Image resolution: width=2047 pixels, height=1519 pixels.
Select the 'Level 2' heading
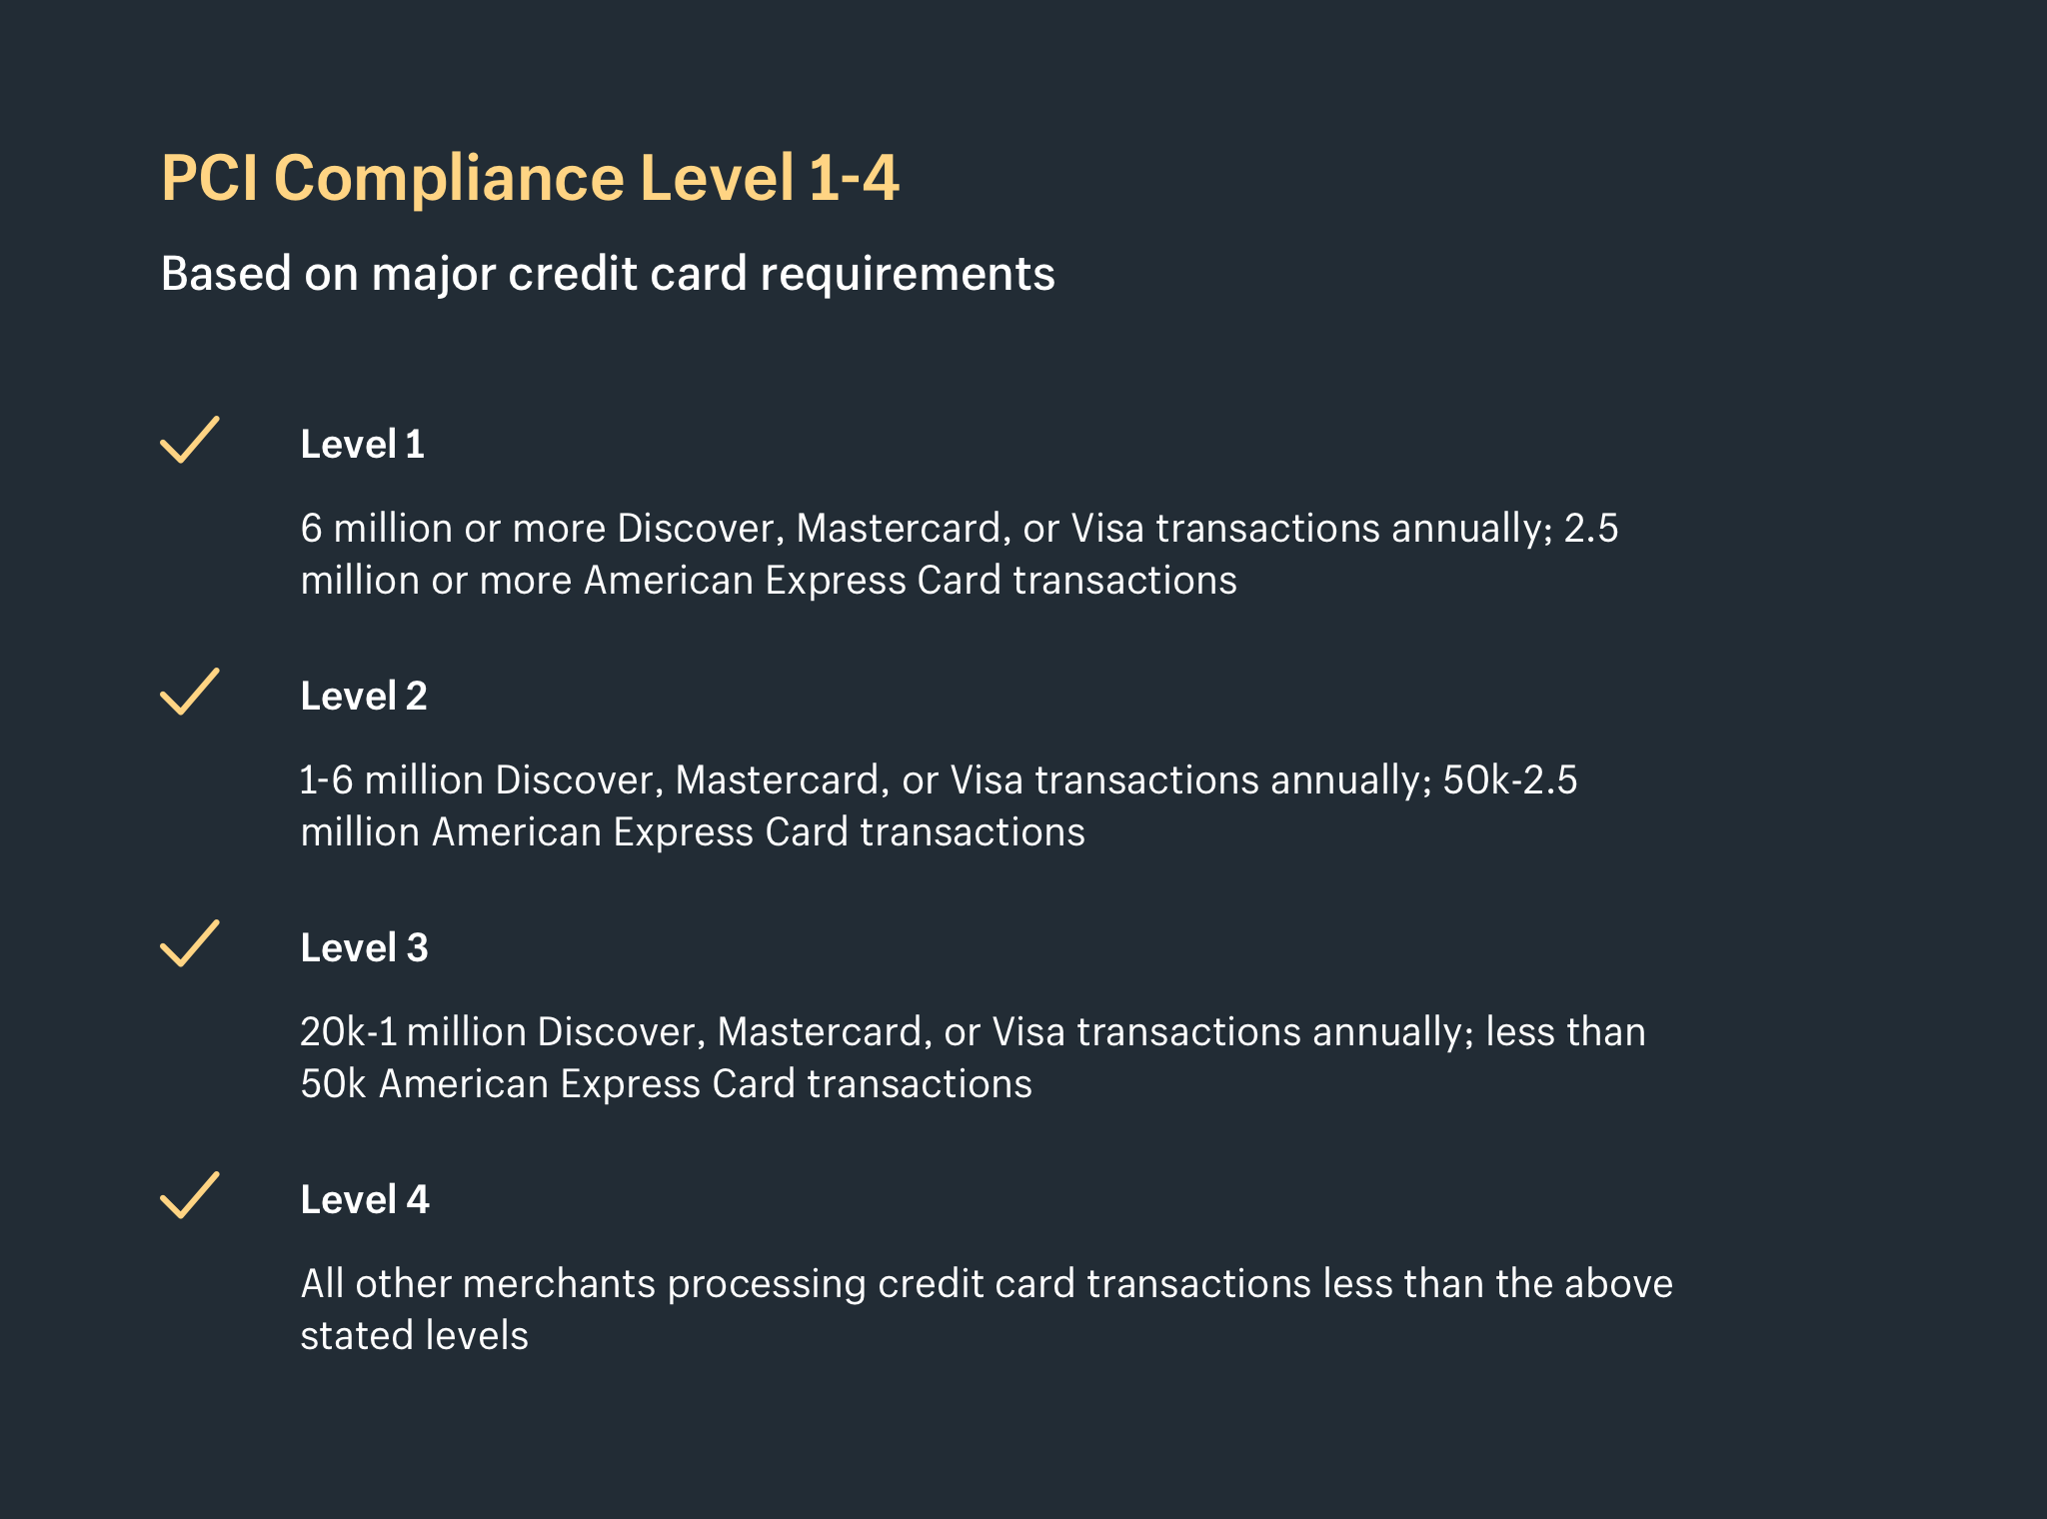pyautogui.click(x=364, y=697)
